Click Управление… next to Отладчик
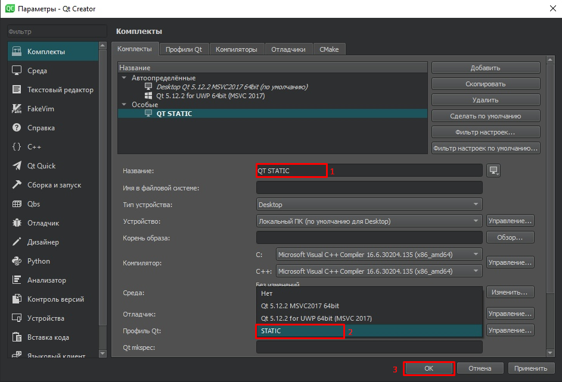 (510, 314)
